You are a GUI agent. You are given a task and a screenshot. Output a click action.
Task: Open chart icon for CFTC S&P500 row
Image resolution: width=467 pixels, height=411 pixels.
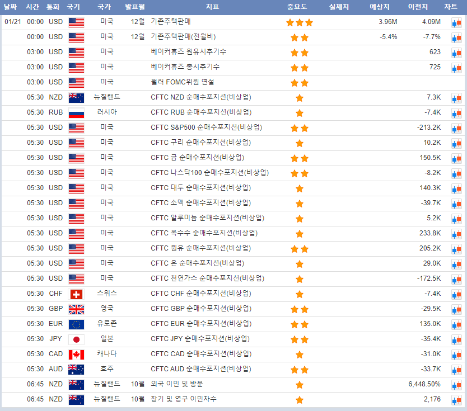click(456, 128)
